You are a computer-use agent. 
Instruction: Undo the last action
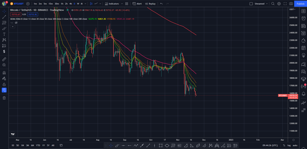[161, 4]
